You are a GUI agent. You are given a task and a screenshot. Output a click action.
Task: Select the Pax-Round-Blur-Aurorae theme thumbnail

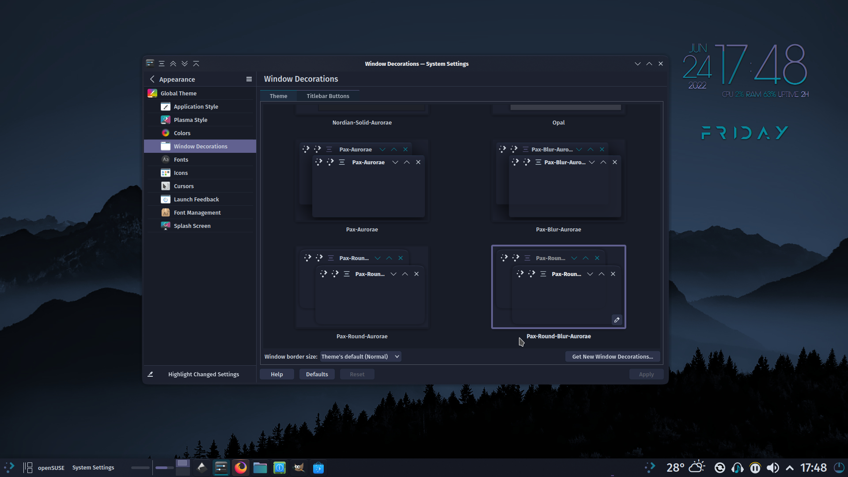[559, 287]
